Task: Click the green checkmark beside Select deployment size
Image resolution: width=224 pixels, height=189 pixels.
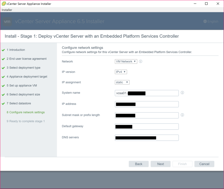Action: pyautogui.click(x=3, y=95)
